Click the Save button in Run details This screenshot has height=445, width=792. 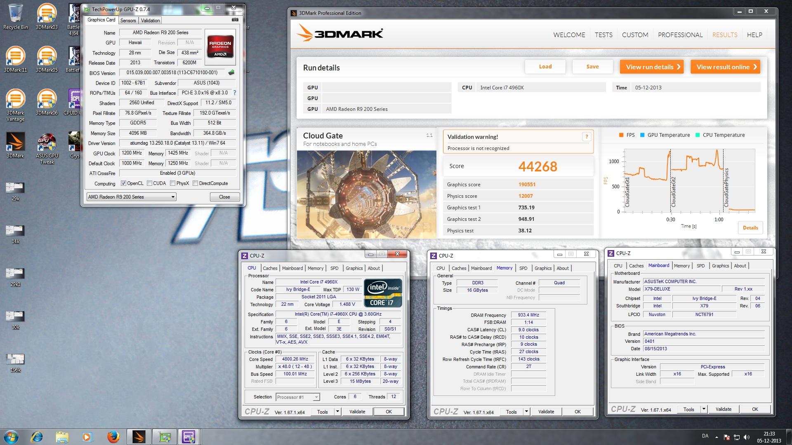593,67
